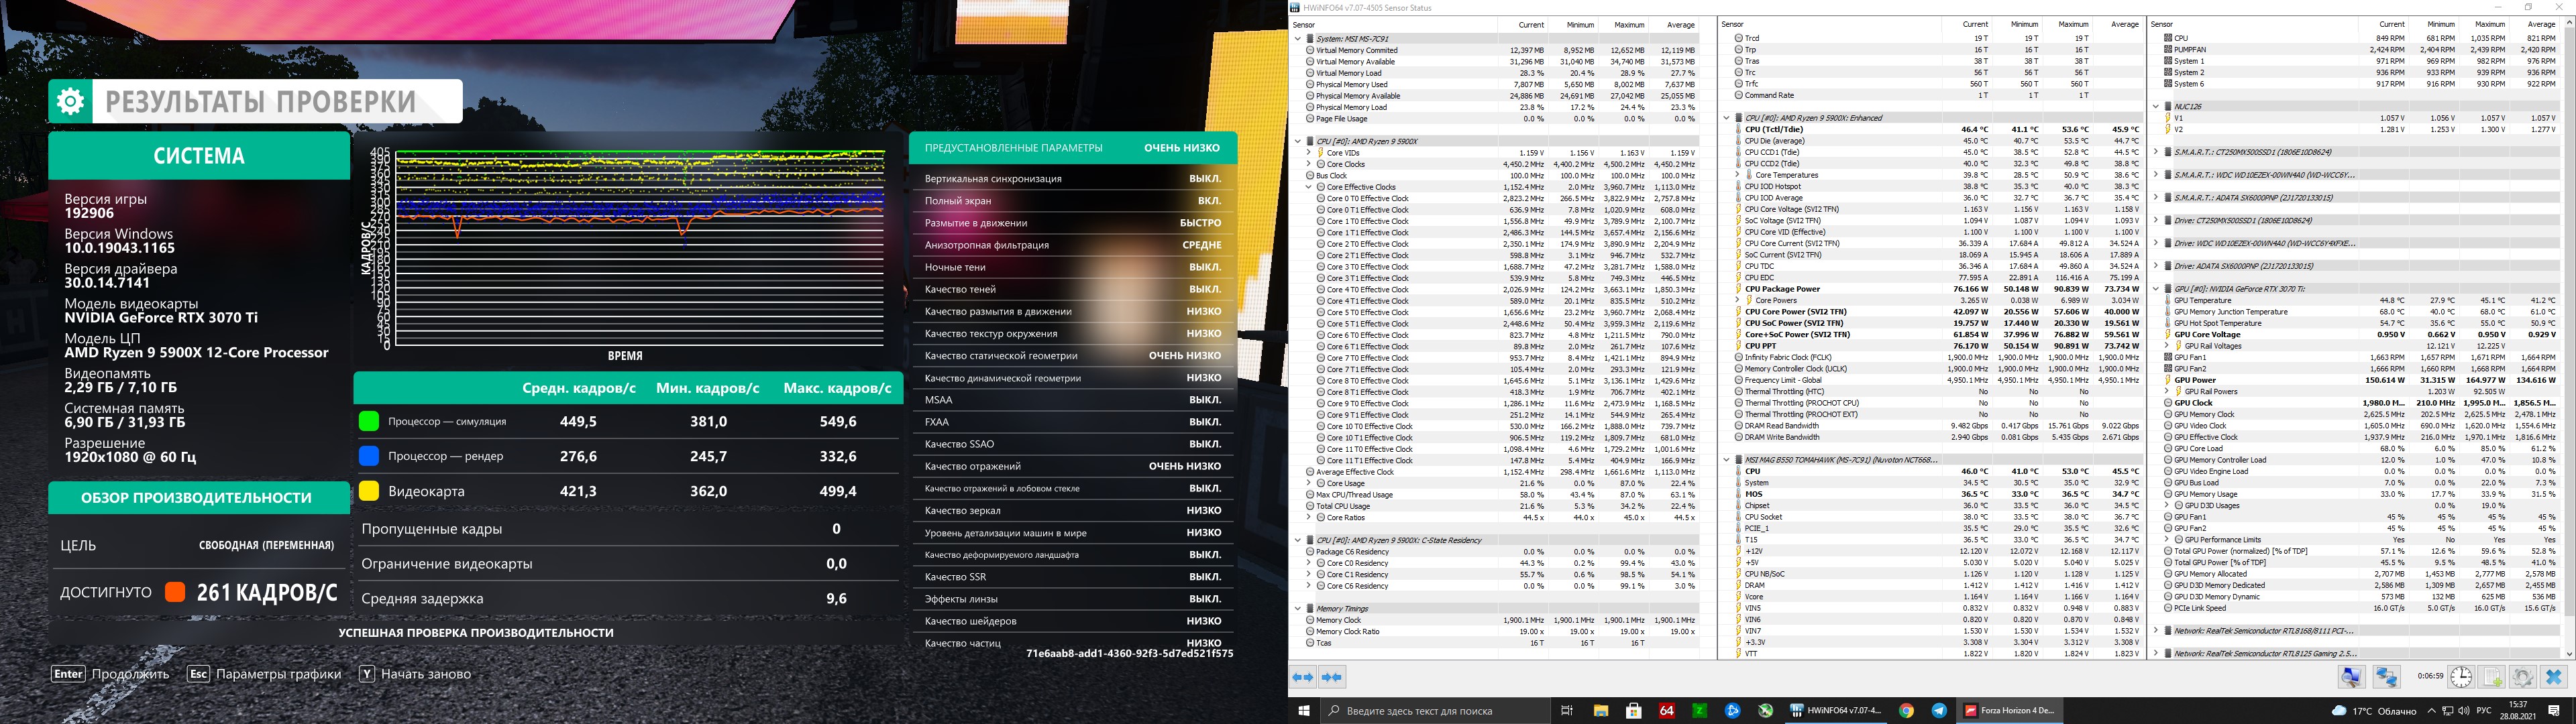Open Telegram from the Windows taskbar
Viewport: 2576px width, 724px height.
pos(1939,710)
